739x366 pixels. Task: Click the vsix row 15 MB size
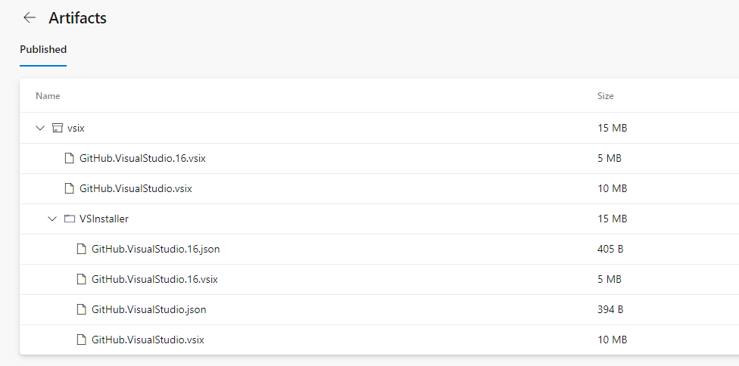pyautogui.click(x=613, y=128)
